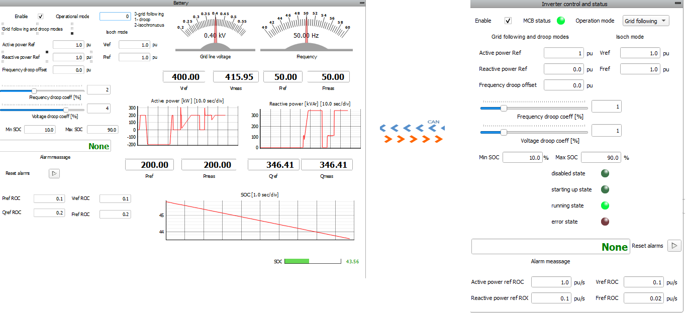This screenshot has height=313, width=686.
Task: Click the Inverter Voltage droop coeff slider
Action: click(x=504, y=132)
